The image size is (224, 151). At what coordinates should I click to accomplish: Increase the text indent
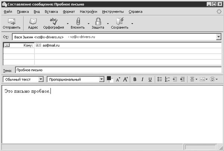[183, 79]
